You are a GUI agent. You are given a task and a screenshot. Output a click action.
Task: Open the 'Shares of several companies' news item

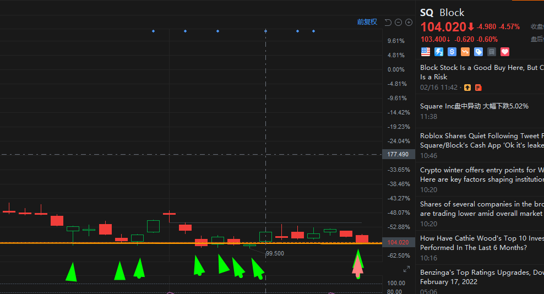[x=482, y=209]
